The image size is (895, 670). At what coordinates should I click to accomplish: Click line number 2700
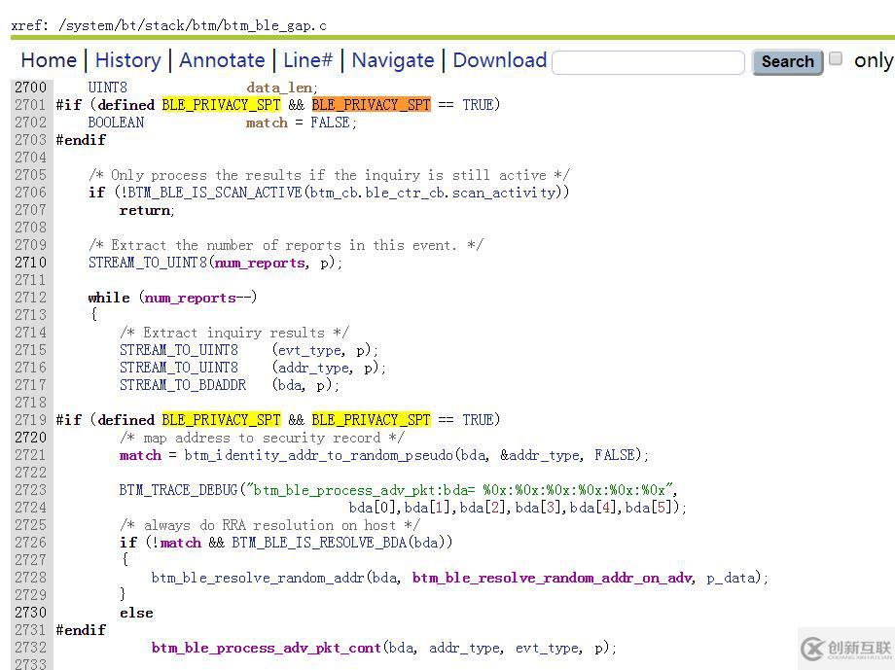click(x=31, y=88)
